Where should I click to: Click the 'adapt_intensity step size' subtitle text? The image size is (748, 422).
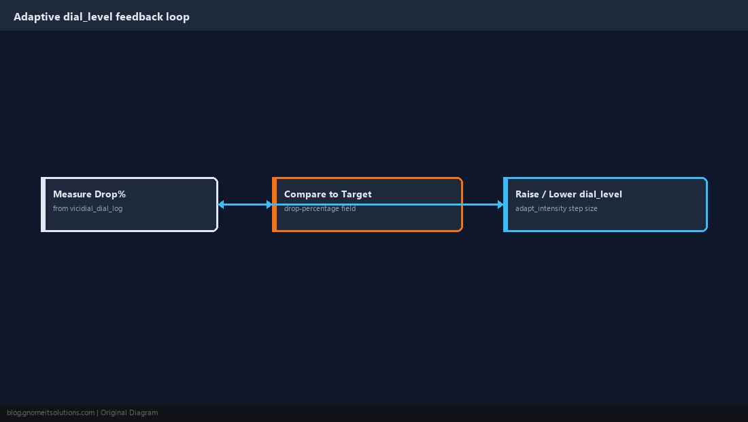point(556,208)
